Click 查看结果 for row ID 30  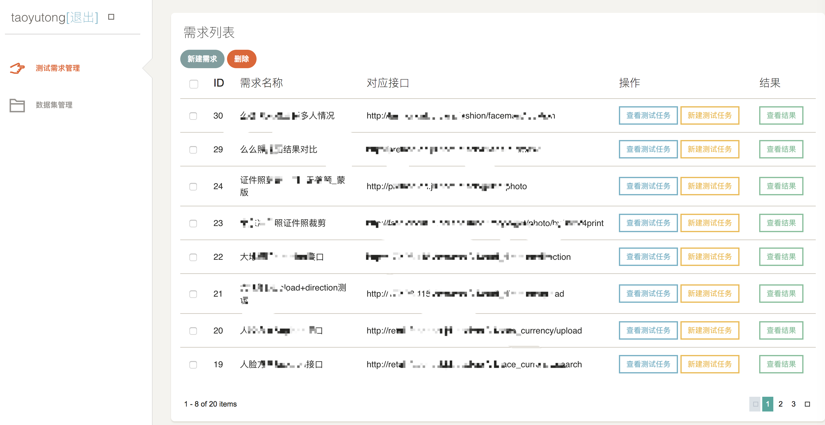point(781,115)
